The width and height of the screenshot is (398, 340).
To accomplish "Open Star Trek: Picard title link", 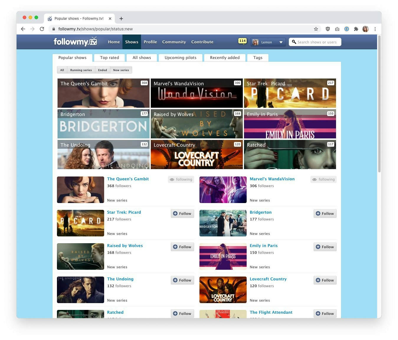I will pyautogui.click(x=124, y=212).
